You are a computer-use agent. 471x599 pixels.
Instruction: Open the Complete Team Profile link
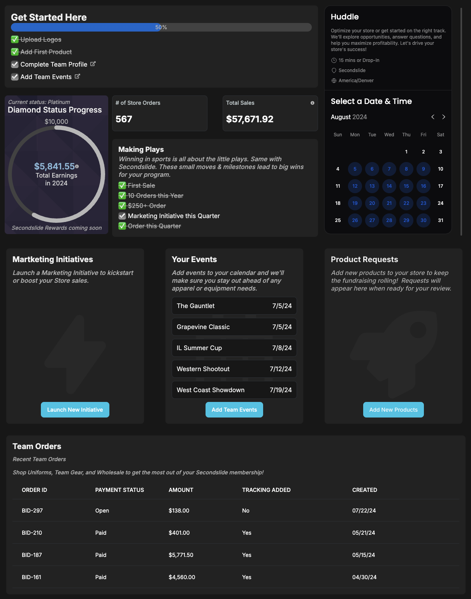point(54,64)
